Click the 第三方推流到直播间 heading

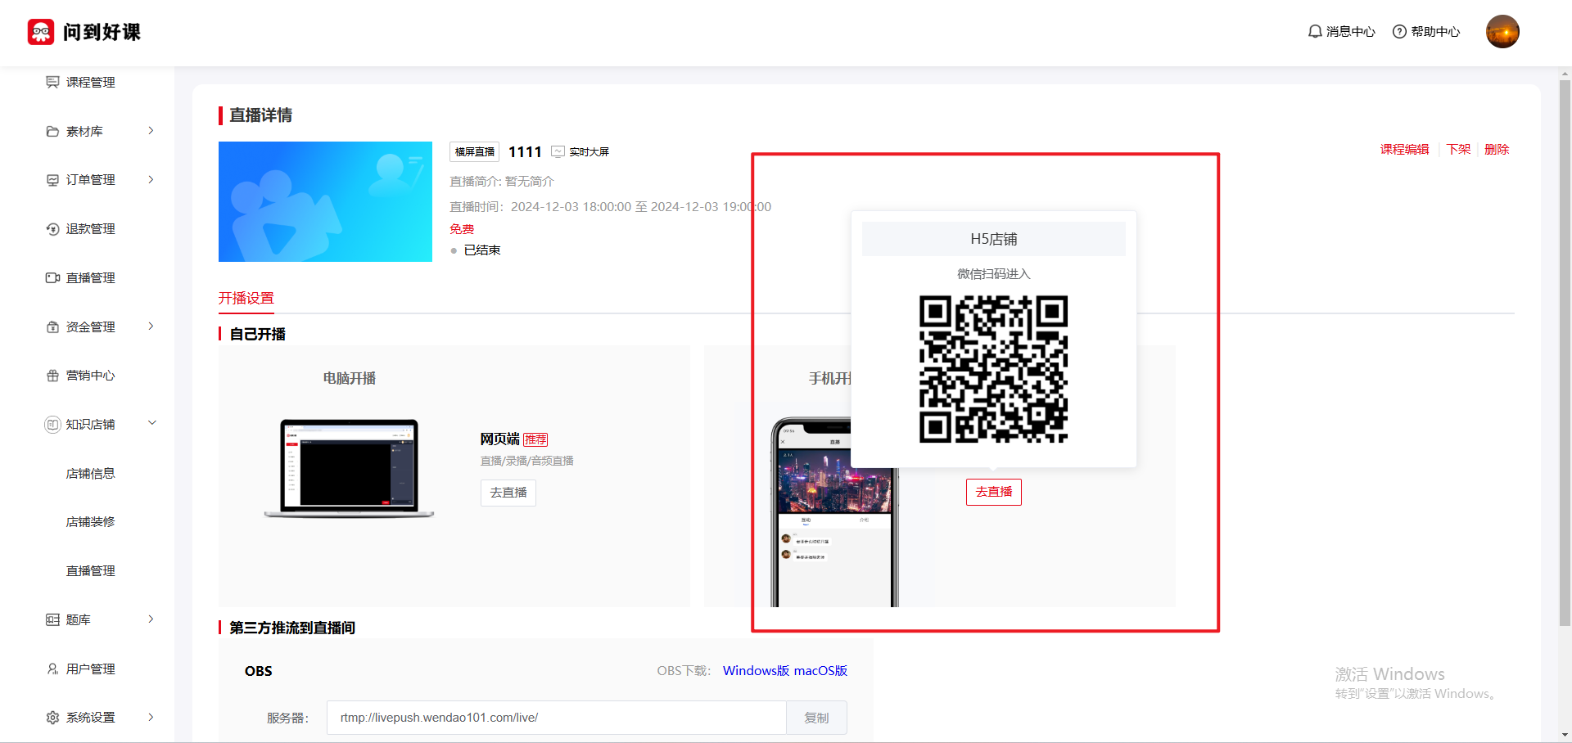[292, 628]
